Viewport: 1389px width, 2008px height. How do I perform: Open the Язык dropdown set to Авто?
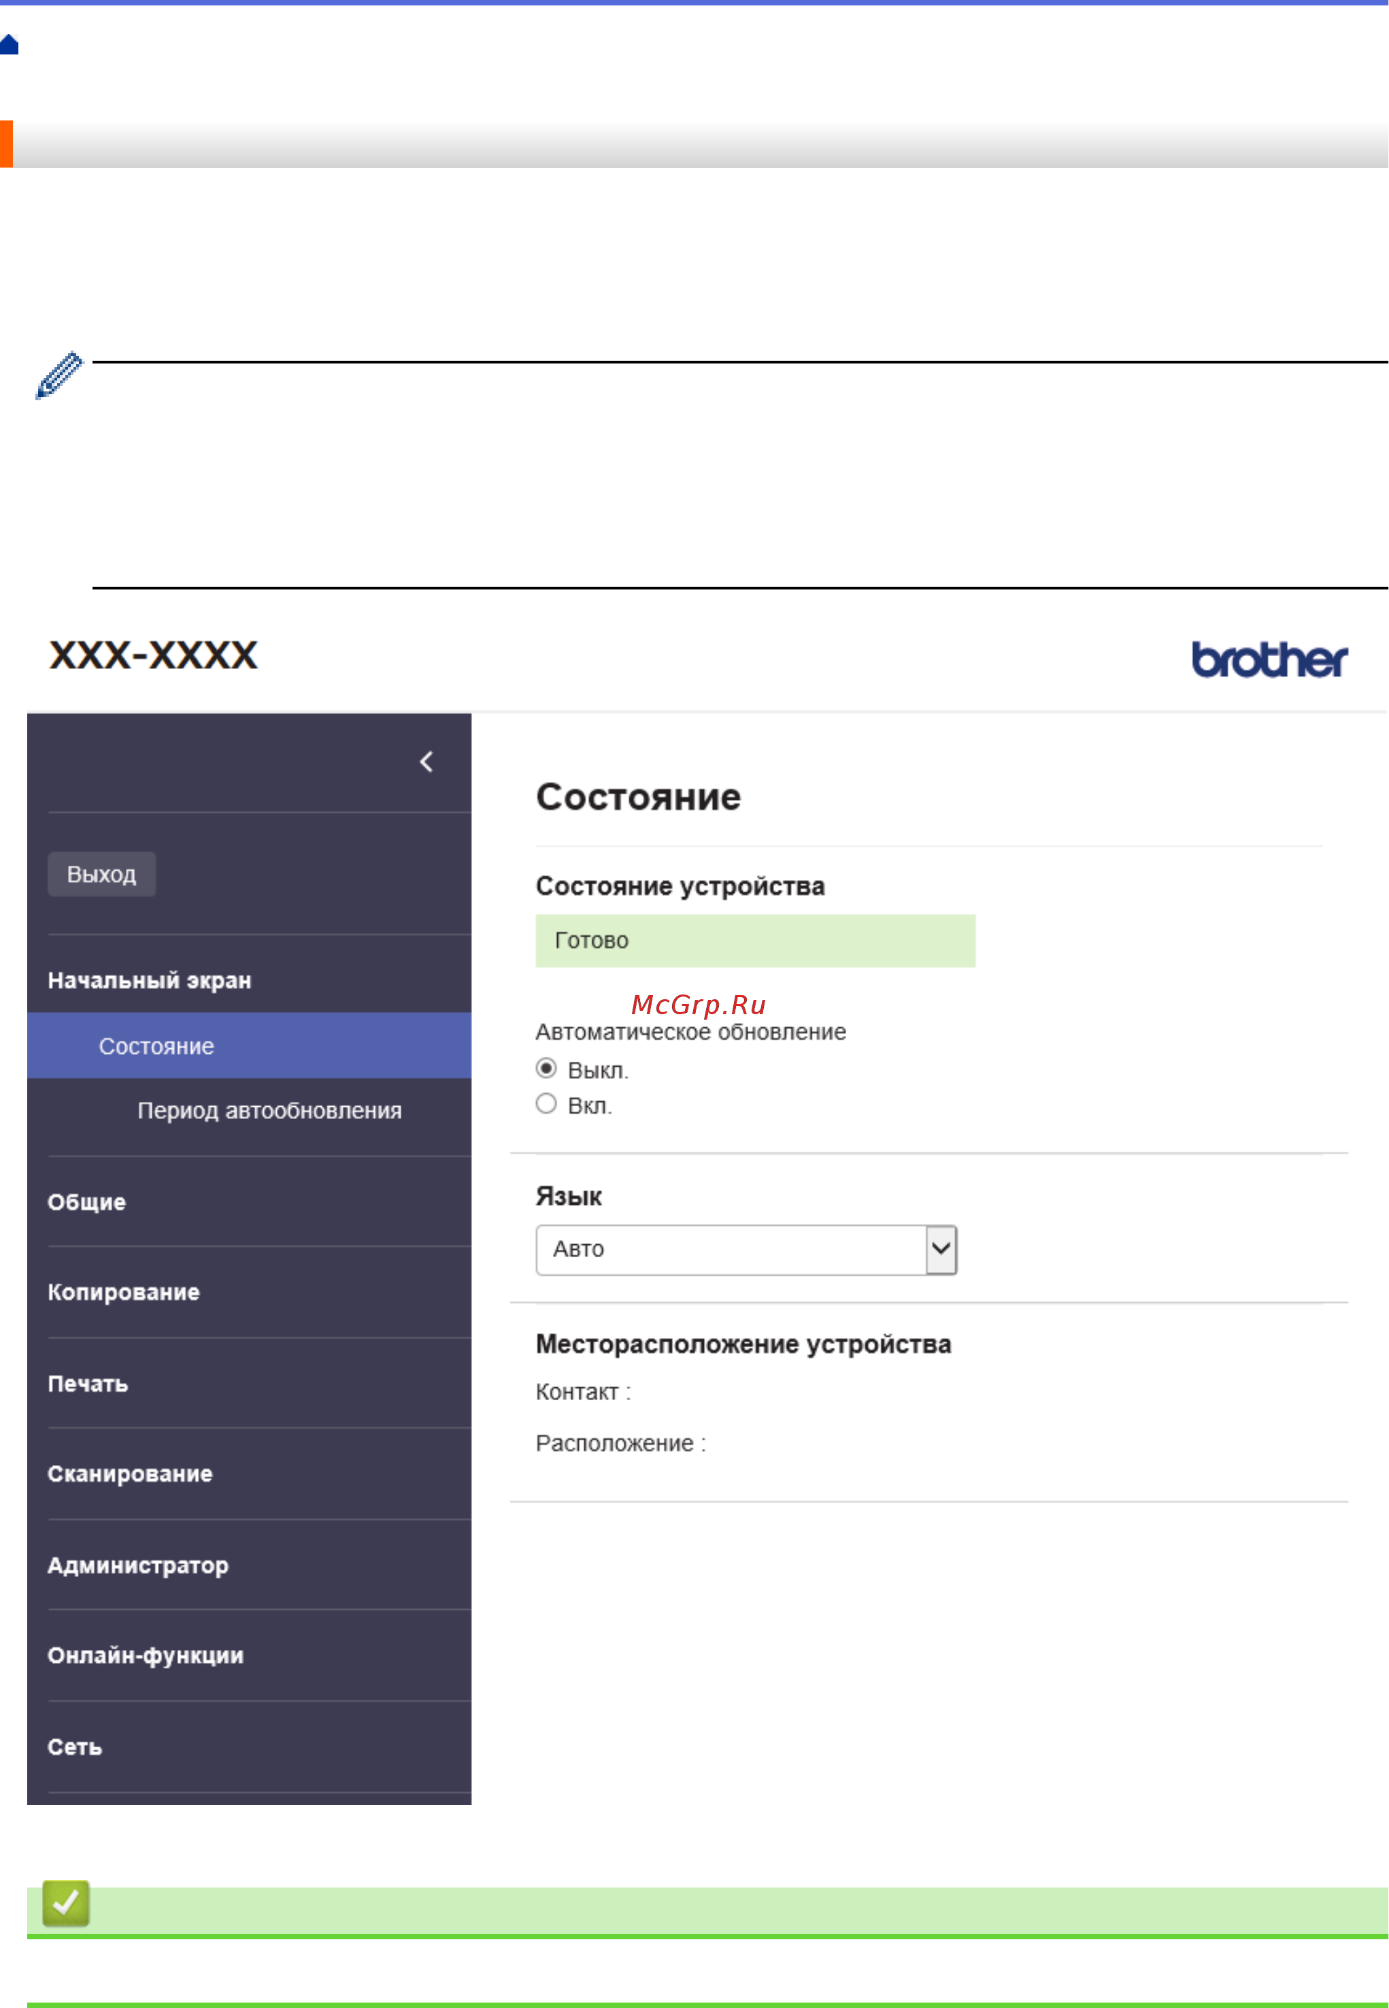(x=744, y=1248)
